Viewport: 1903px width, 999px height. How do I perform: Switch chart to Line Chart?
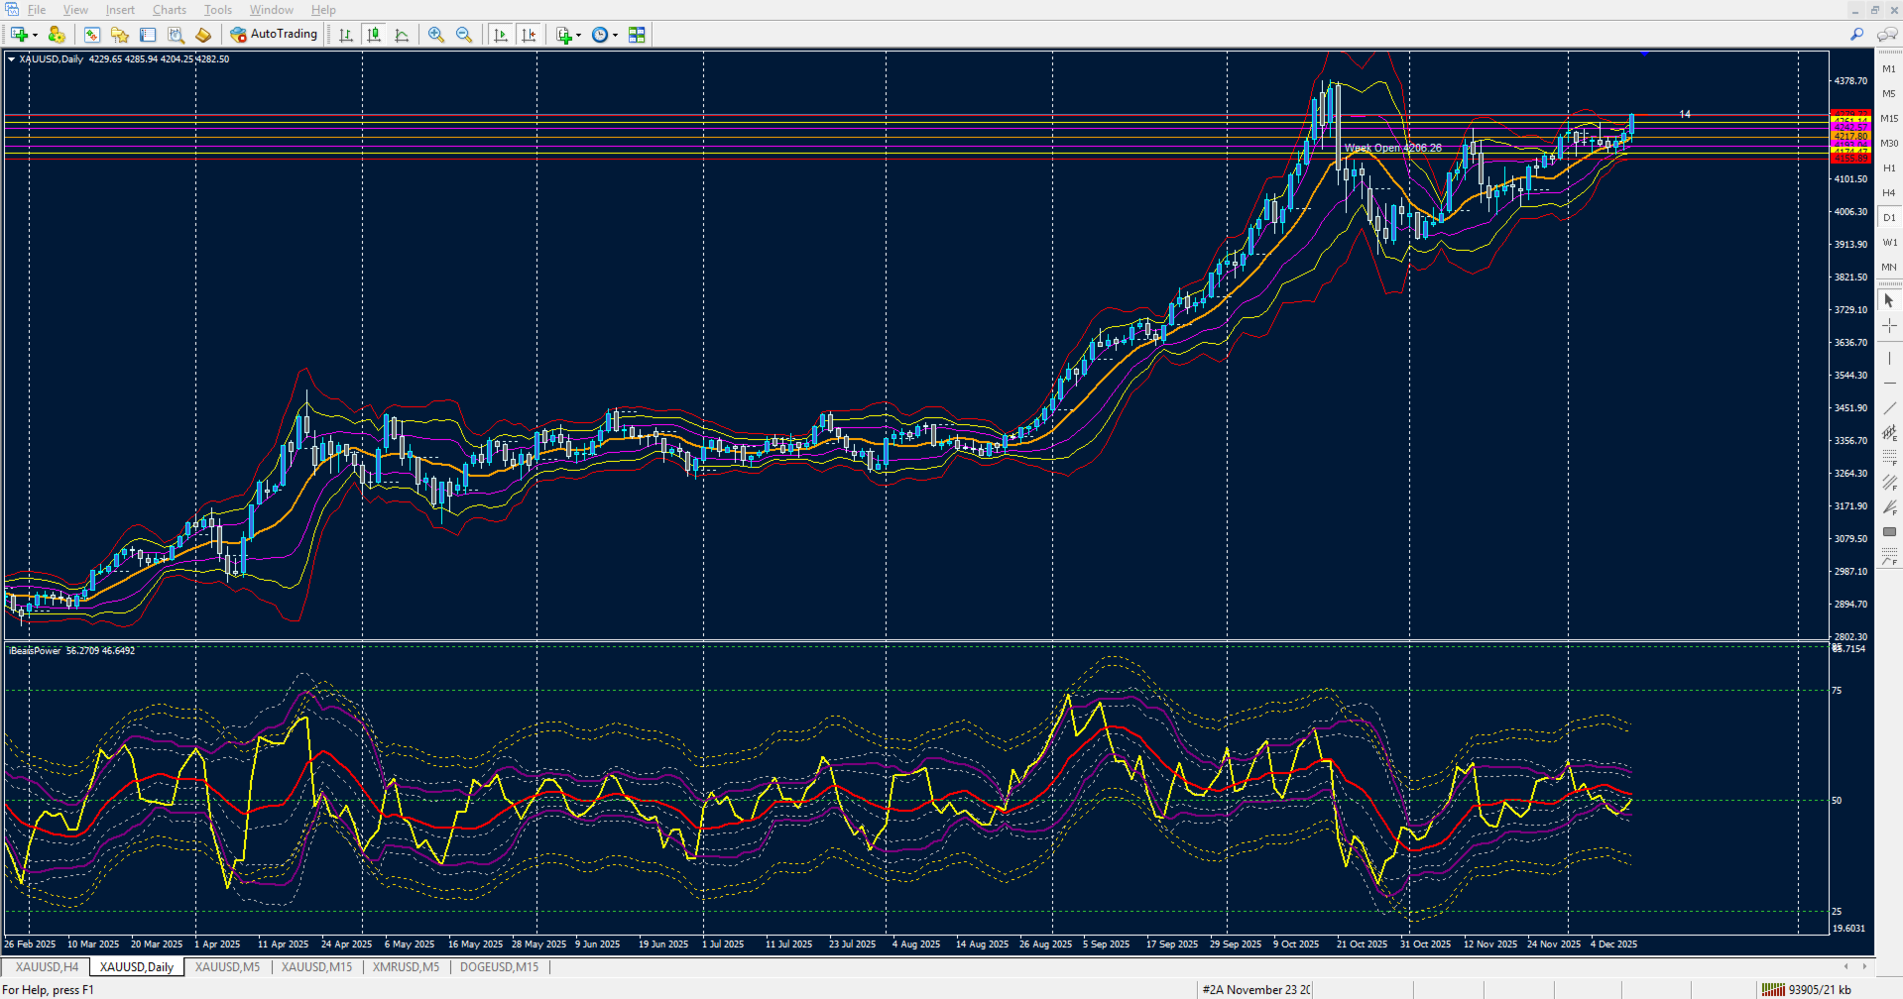coord(402,35)
